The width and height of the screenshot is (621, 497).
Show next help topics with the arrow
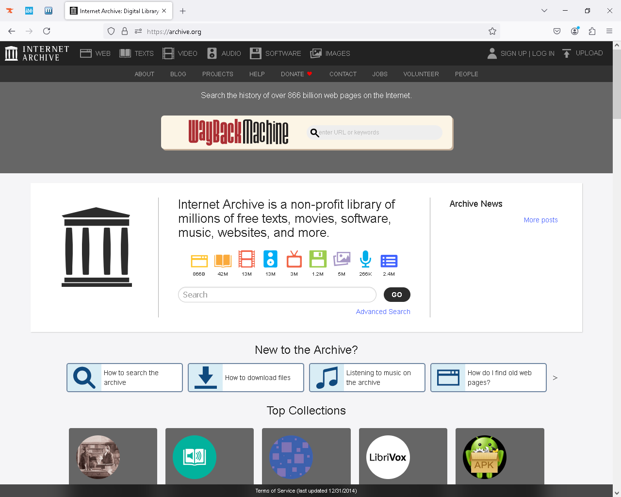[555, 378]
